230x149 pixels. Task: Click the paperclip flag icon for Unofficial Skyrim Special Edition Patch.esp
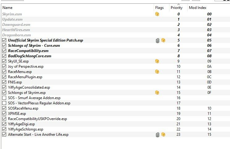[x=157, y=41]
